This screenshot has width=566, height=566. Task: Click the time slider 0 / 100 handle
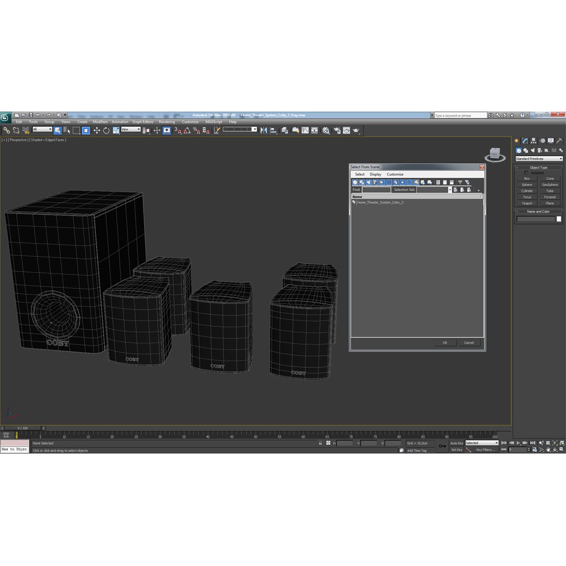(x=23, y=428)
